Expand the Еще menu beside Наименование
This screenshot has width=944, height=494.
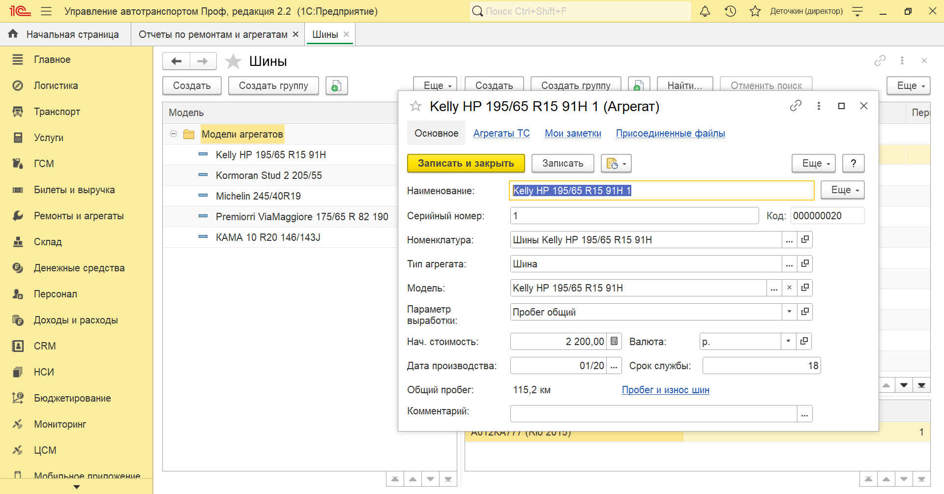click(x=845, y=190)
